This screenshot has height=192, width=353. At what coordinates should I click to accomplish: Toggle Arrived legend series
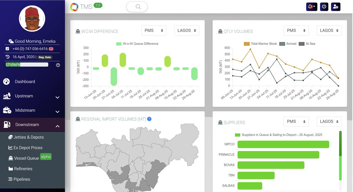coord(288,44)
